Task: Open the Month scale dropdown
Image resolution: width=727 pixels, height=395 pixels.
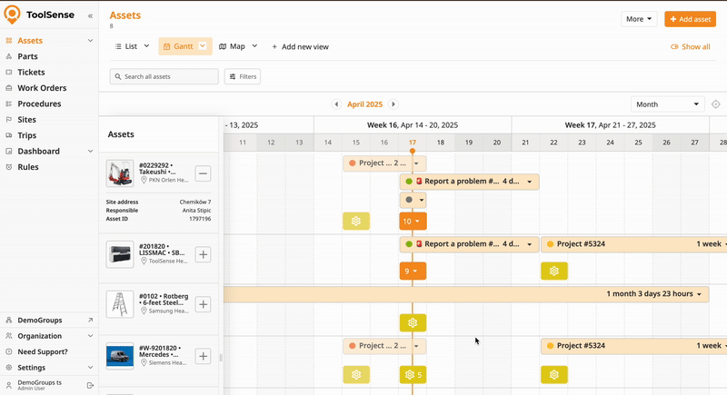Action: [x=667, y=104]
